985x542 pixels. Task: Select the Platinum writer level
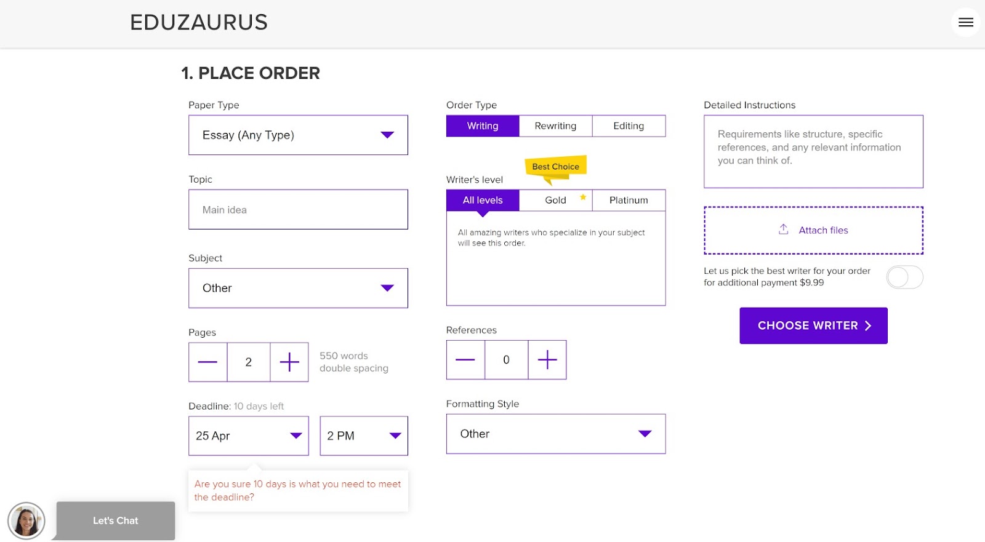coord(629,201)
